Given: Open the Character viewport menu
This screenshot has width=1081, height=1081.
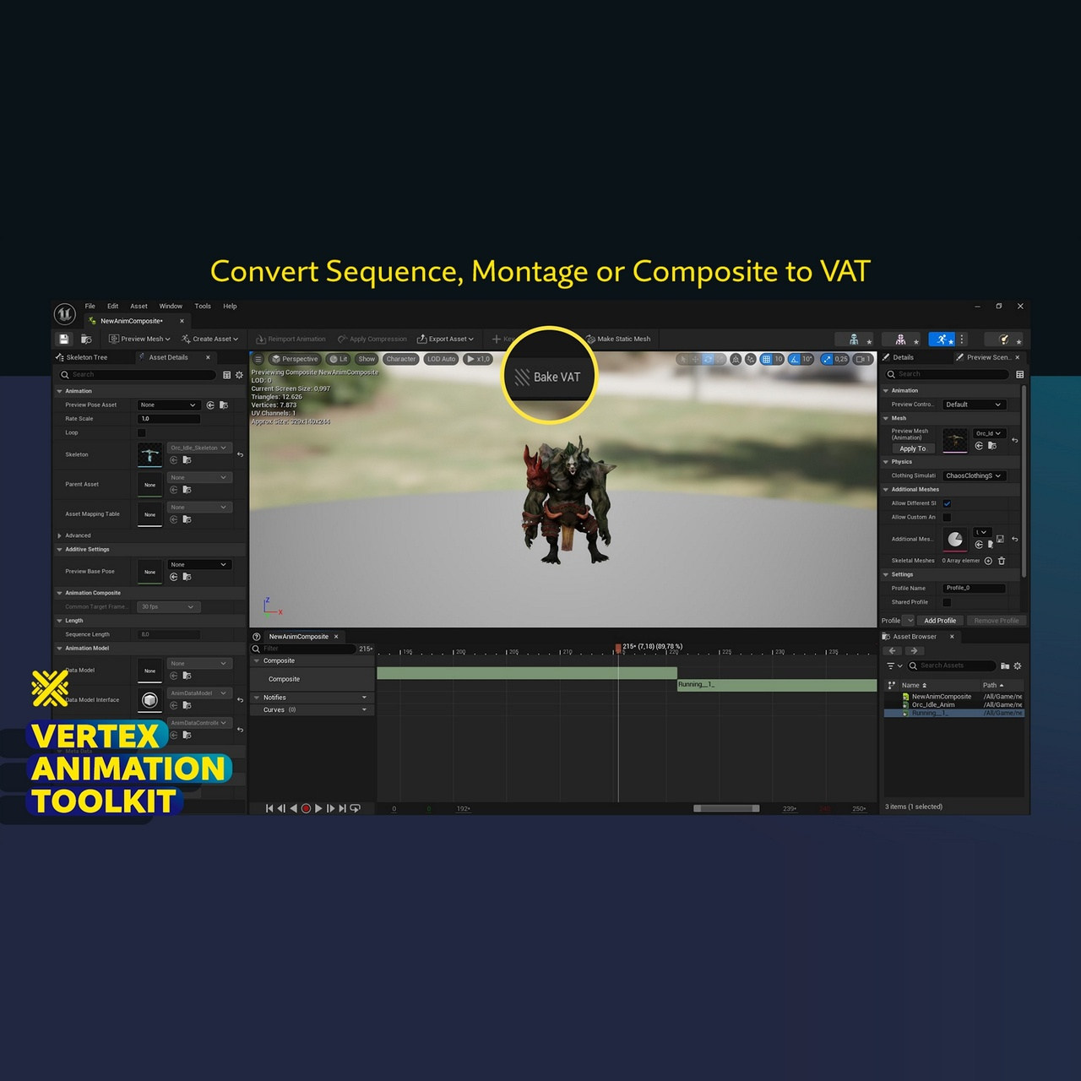Looking at the screenshot, I should pos(400,359).
